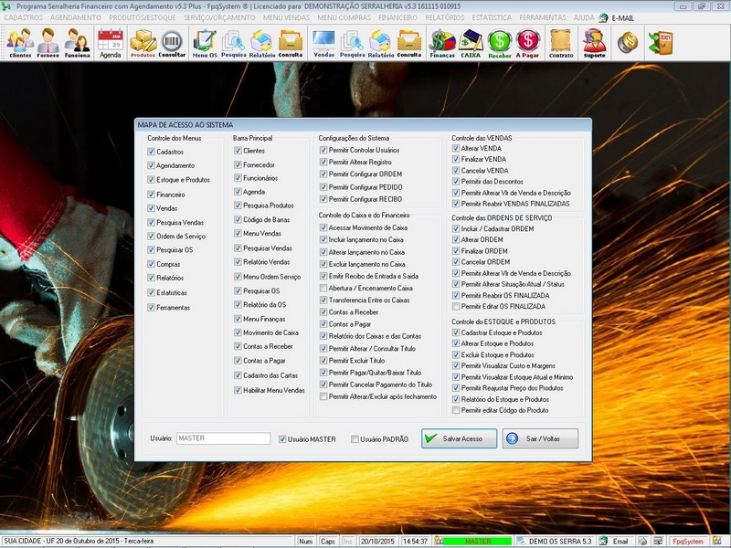The height and width of the screenshot is (548, 731).
Task: Click the Menu OS toolbar icon
Action: point(205,42)
